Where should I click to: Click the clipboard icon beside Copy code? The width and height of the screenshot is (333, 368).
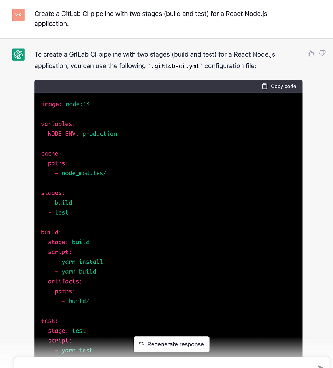click(265, 86)
